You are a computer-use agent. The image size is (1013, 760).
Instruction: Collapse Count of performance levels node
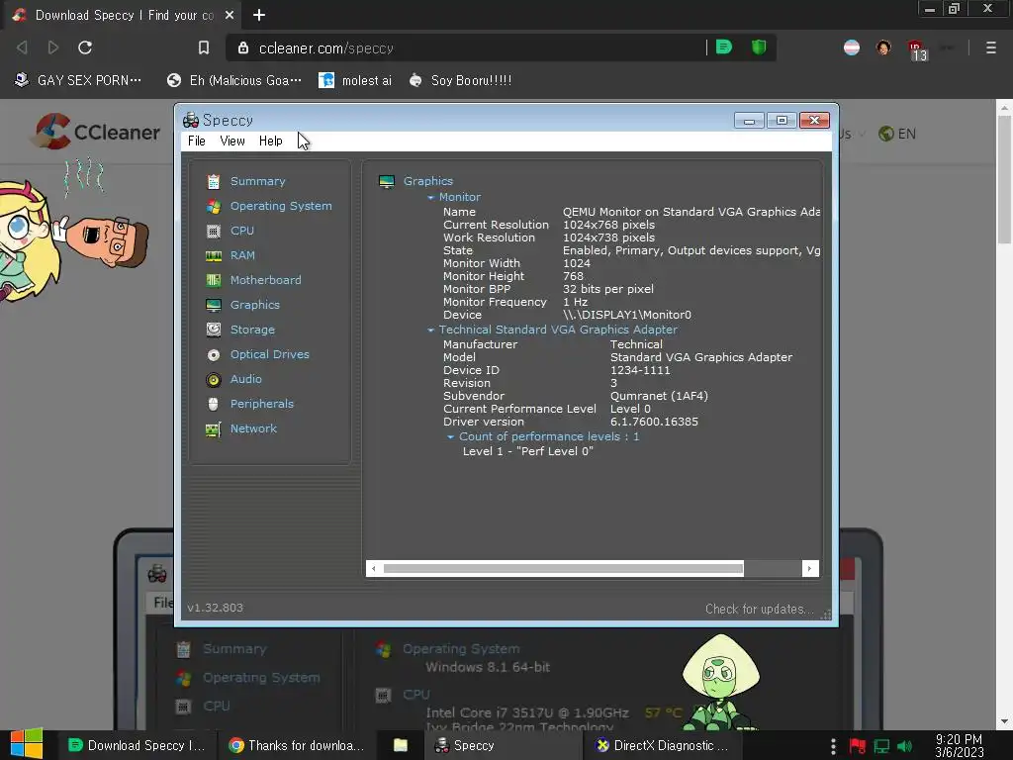450,436
